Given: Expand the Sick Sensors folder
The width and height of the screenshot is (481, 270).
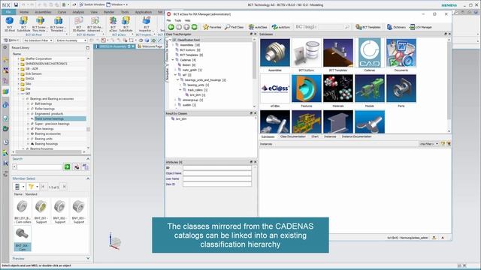Looking at the screenshot, I should click(18, 73).
